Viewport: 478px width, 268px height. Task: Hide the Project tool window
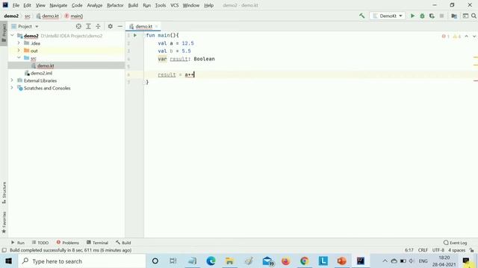(119, 27)
